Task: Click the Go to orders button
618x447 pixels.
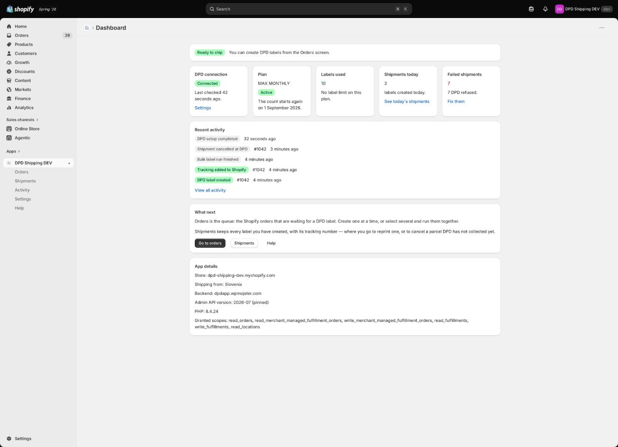Action: [x=210, y=243]
